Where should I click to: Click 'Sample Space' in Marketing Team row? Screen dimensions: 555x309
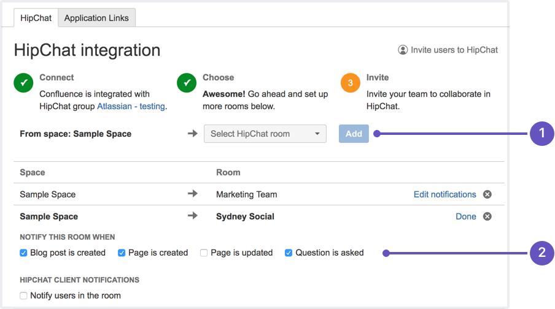48,194
